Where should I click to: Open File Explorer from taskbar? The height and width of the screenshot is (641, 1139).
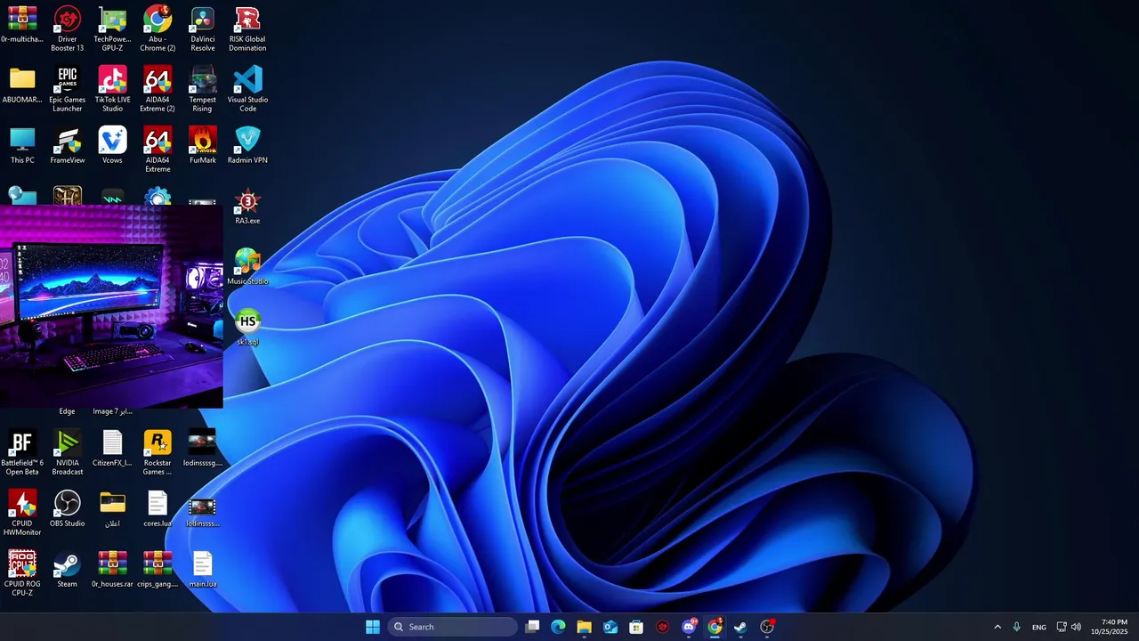pos(584,627)
